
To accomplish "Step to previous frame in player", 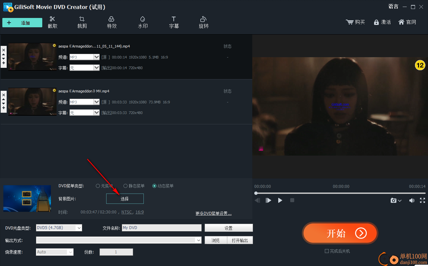I will click(257, 200).
